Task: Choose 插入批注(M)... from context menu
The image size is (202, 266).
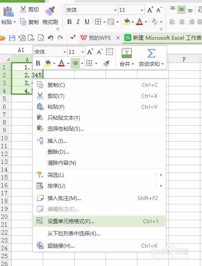Action: (99, 198)
